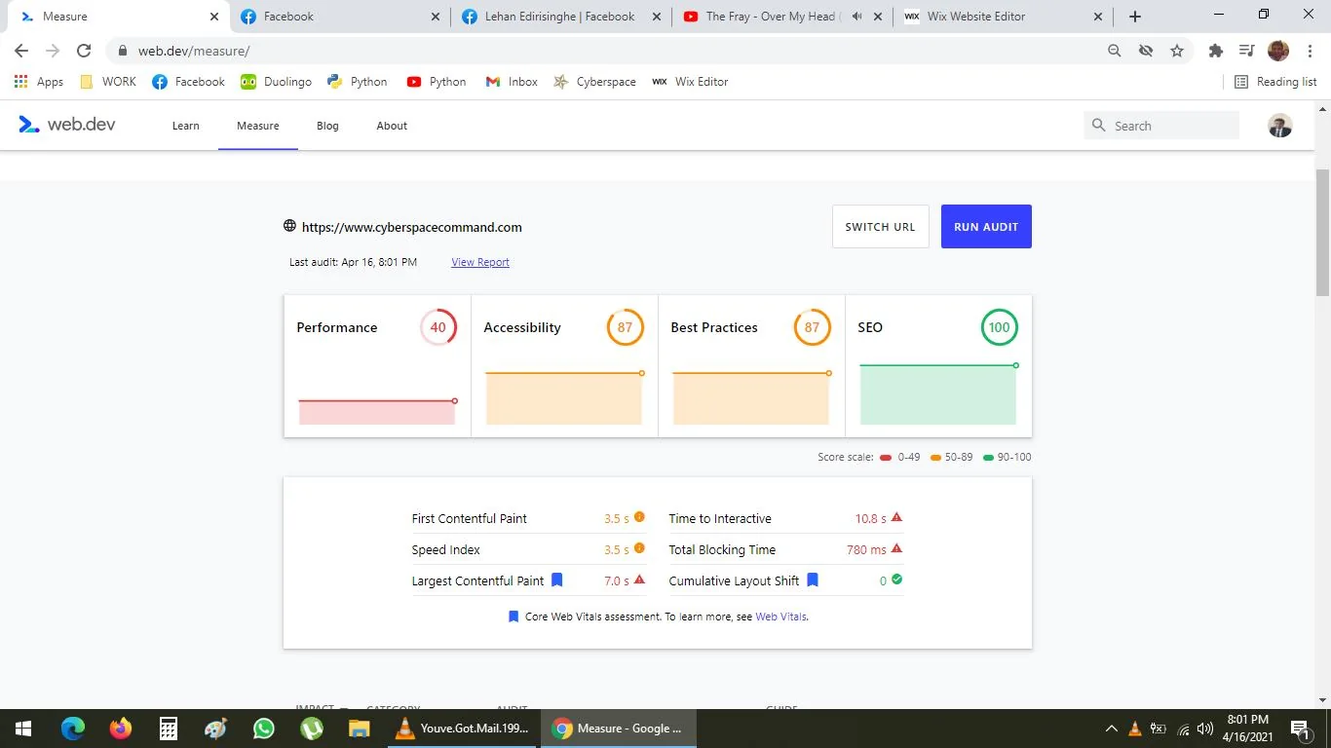Click the address bar URL

(194, 51)
